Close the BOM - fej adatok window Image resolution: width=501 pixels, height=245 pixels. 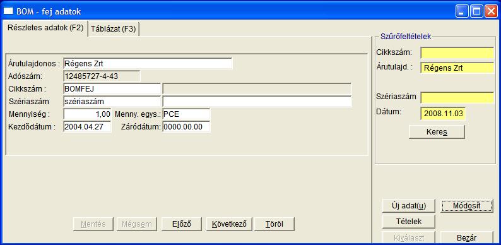coord(491,12)
